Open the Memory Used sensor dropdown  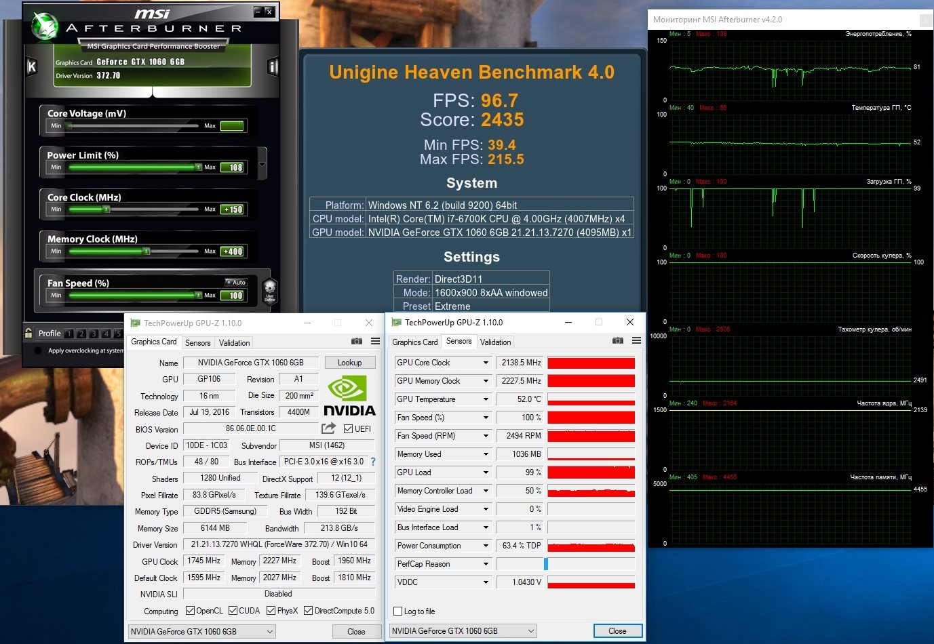(486, 454)
